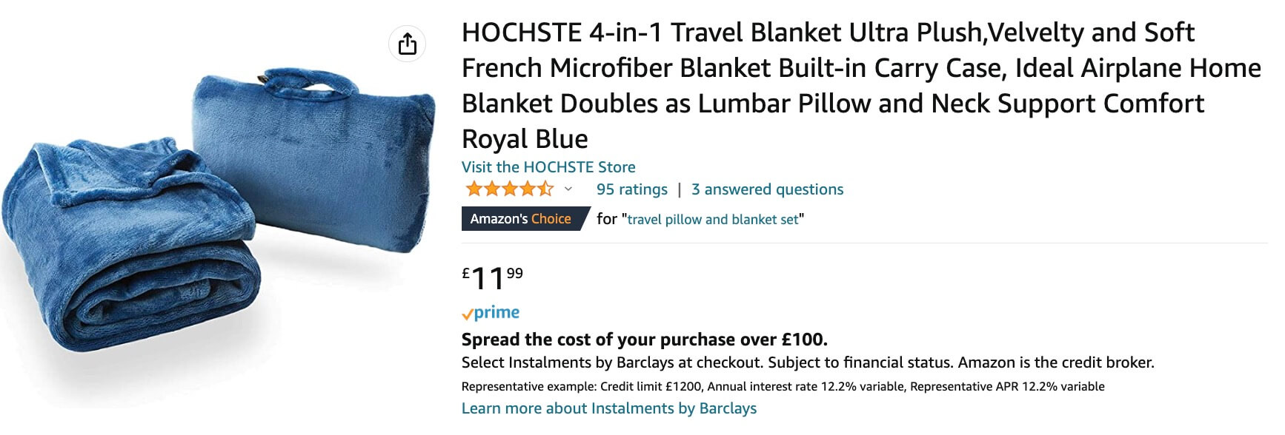The height and width of the screenshot is (435, 1285).
Task: Click the Royal Blue text ending the title
Action: click(x=525, y=139)
